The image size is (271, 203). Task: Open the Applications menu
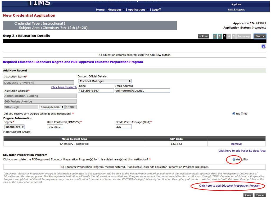(x=137, y=10)
